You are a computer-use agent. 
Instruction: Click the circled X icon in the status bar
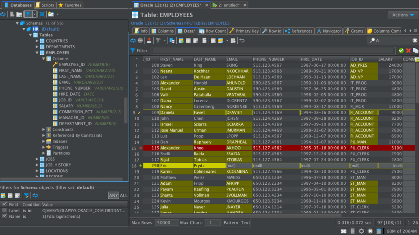(x=370, y=231)
